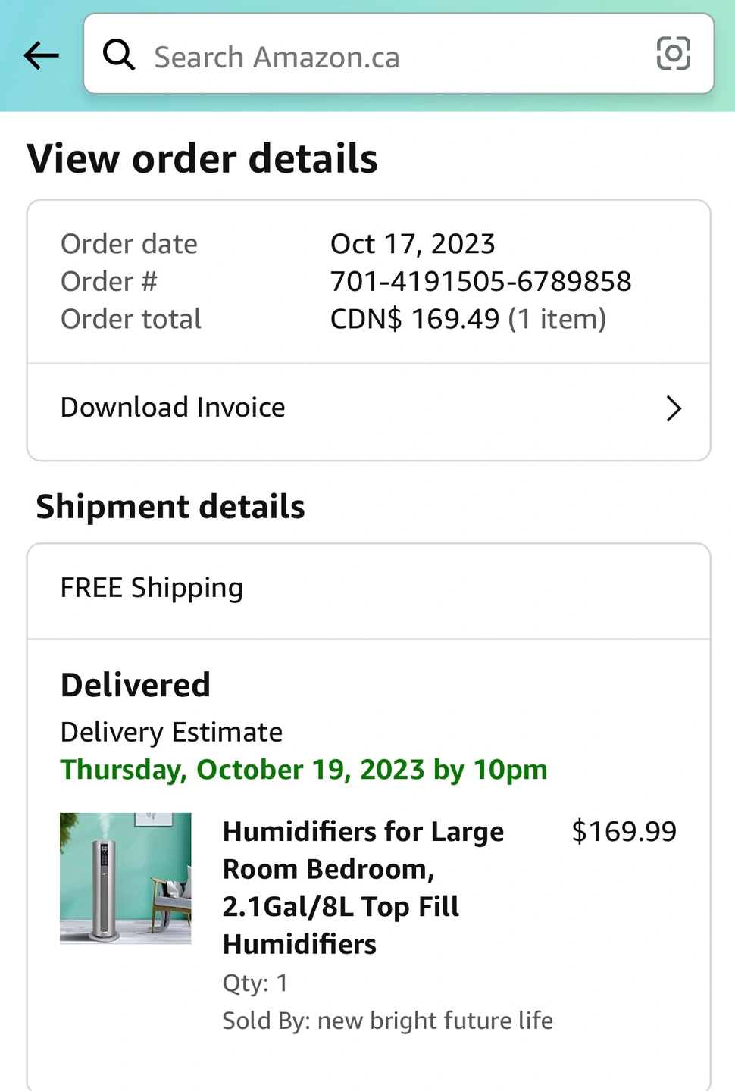Tap the Shipment details heading

170,507
